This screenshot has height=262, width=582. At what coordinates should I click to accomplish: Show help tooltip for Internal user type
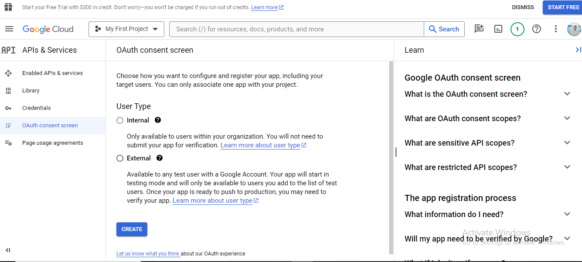(158, 120)
